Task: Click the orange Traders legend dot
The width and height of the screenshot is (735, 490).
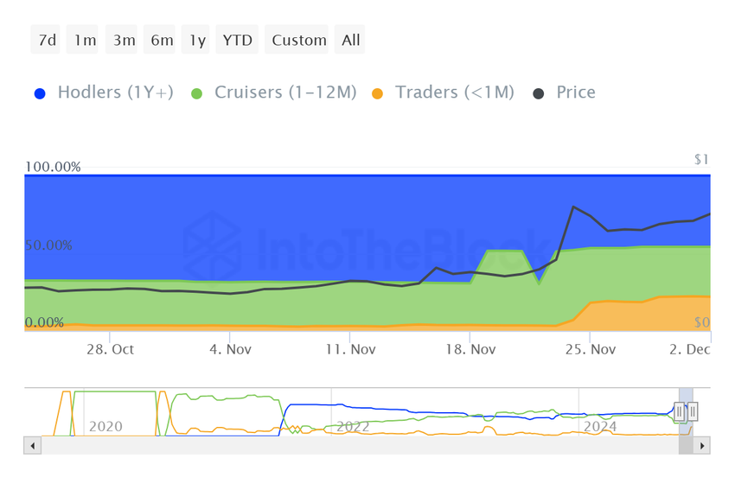Action: pos(377,93)
